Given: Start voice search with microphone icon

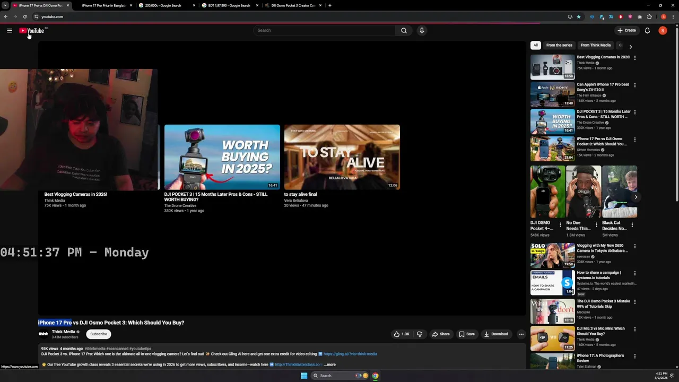Looking at the screenshot, I should coord(422,30).
